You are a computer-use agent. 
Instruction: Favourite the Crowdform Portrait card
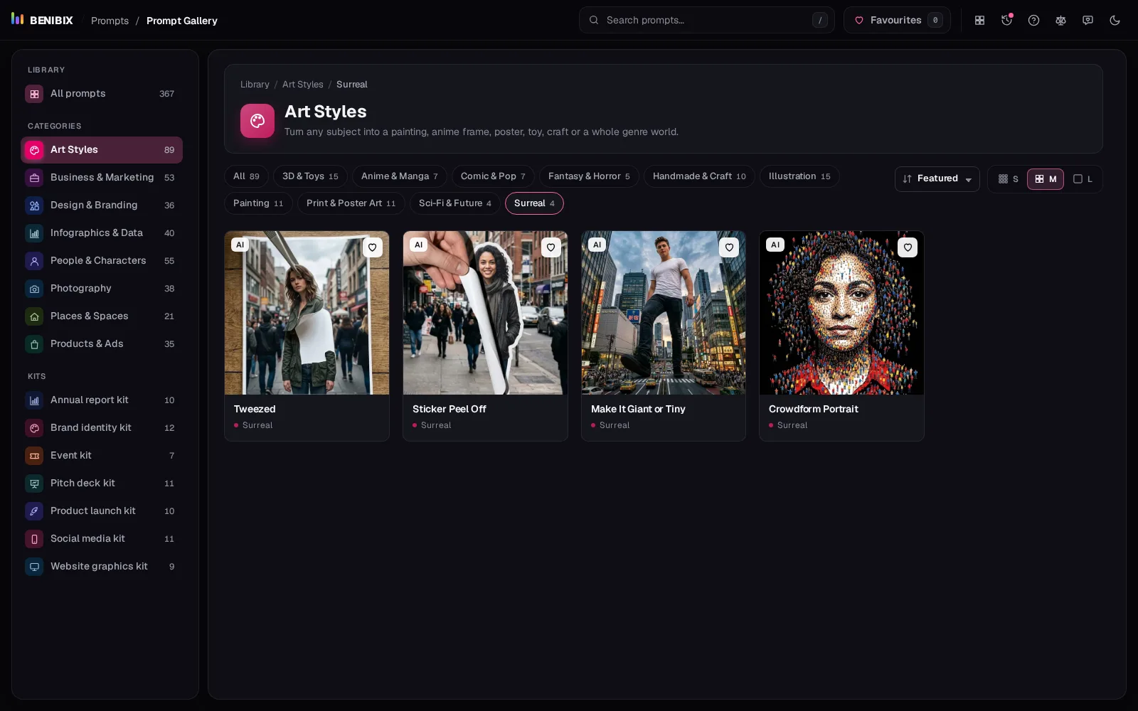[x=908, y=247]
